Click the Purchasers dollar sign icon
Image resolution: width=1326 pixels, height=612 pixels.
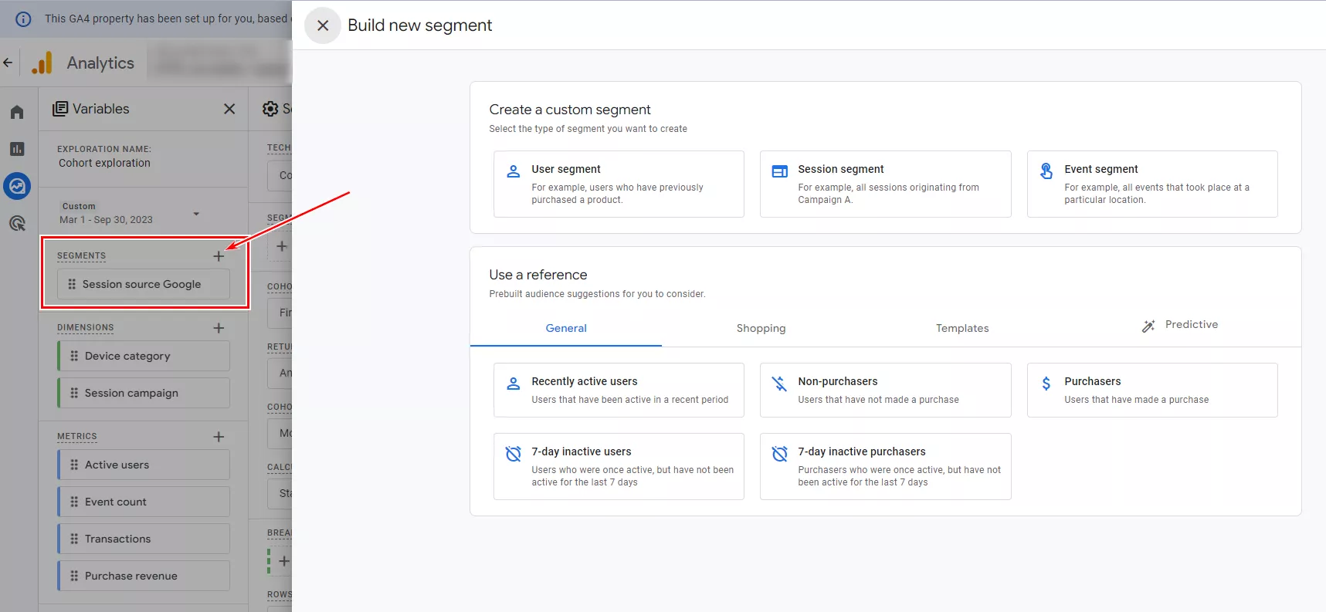coord(1046,384)
